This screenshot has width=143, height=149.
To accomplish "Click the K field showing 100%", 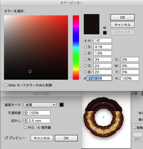I will (x=130, y=78).
